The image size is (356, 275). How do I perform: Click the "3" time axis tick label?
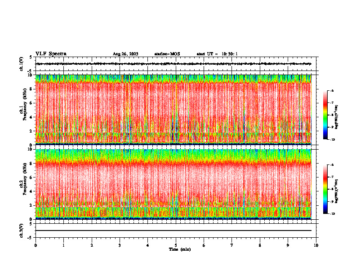[120, 245]
